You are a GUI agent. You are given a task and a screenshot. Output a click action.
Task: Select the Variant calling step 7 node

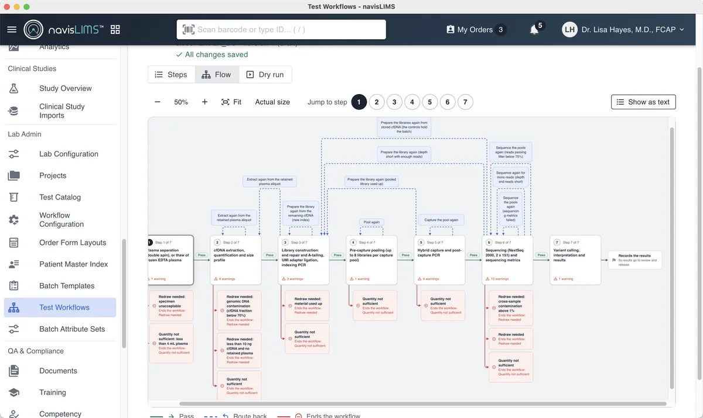[x=575, y=260]
